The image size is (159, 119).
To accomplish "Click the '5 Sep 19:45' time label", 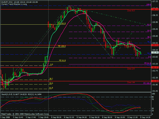I will tap(44, 117).
